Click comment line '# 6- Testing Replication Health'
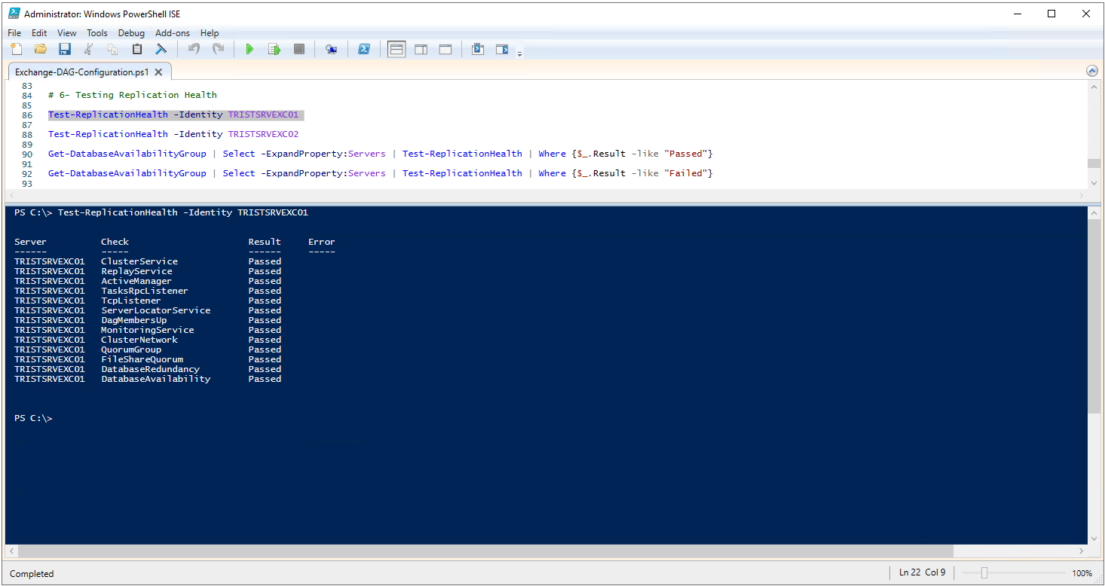 click(x=132, y=95)
